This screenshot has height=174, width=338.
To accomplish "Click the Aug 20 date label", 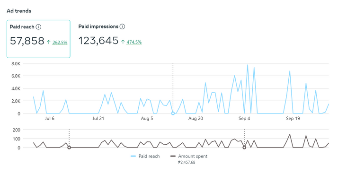I will tap(196, 119).
